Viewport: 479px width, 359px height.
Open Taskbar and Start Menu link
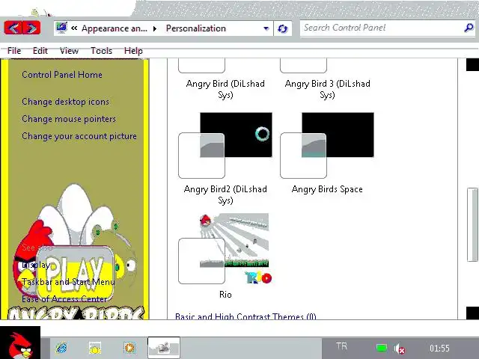[68, 282]
